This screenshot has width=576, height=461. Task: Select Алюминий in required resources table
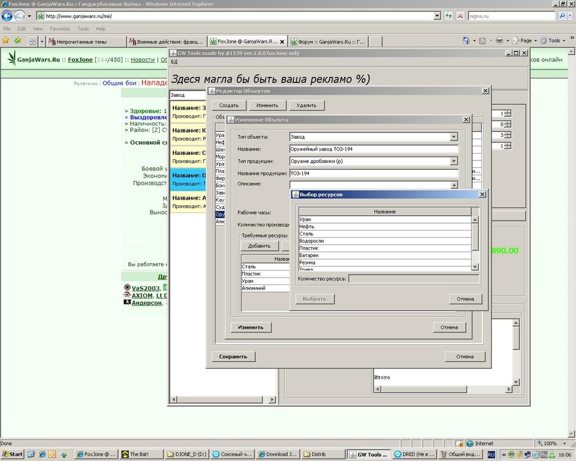265,288
